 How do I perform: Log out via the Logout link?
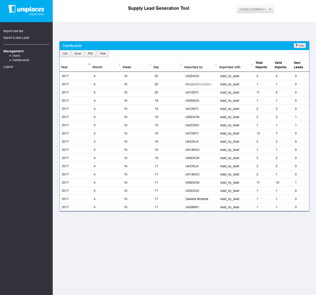pos(8,67)
